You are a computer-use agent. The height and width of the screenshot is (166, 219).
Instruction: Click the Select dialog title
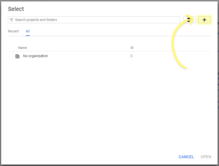[x=16, y=9]
